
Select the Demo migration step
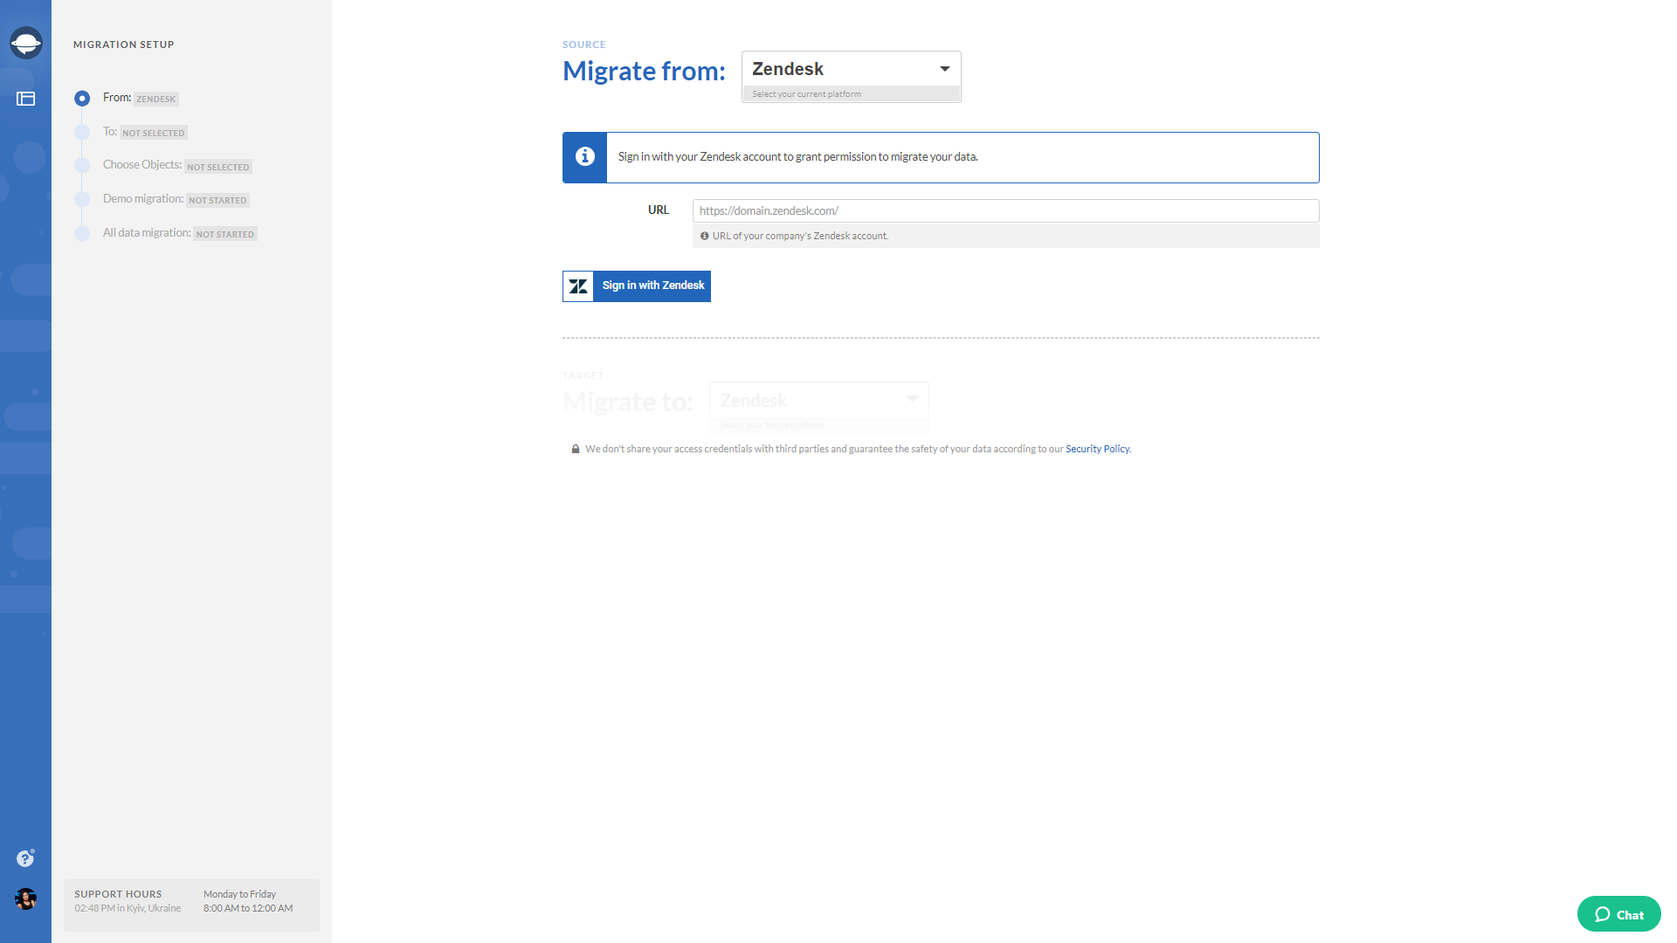click(82, 199)
